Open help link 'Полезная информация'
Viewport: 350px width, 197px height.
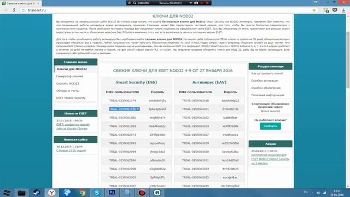click(x=267, y=95)
